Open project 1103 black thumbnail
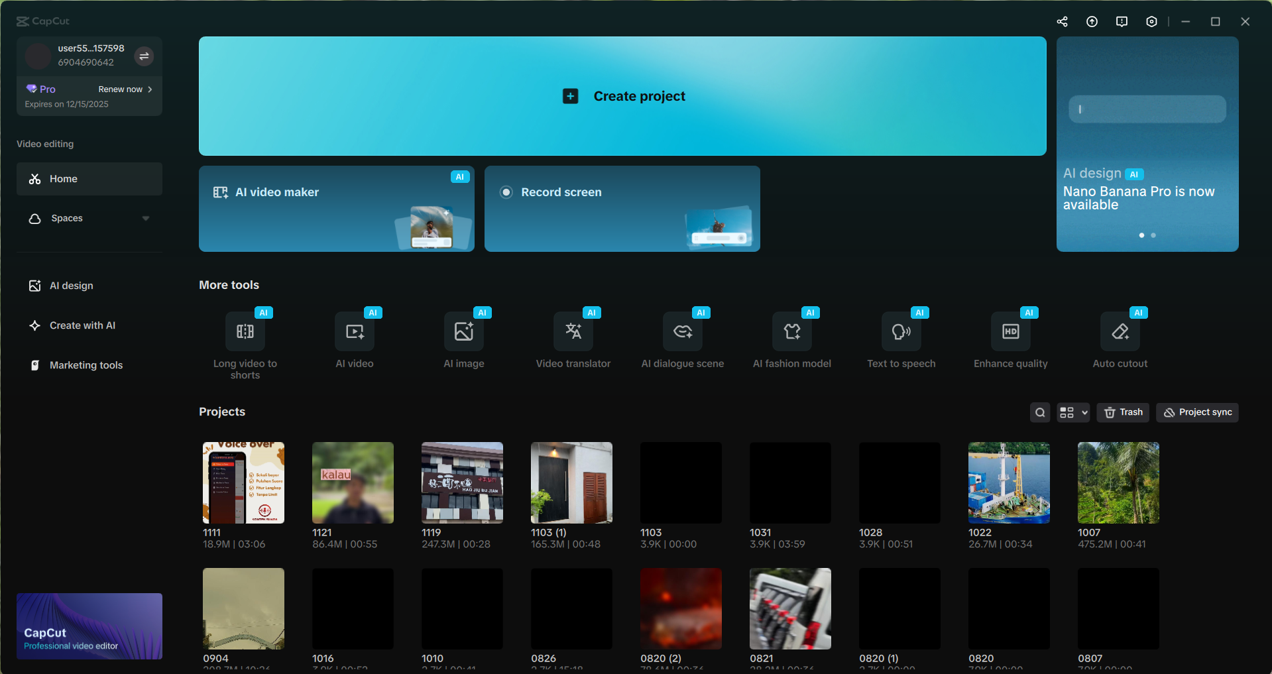 [681, 482]
